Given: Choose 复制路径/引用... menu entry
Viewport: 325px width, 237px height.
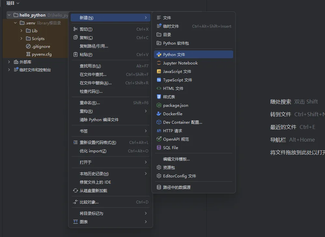Looking at the screenshot, I should pyautogui.click(x=110, y=46).
